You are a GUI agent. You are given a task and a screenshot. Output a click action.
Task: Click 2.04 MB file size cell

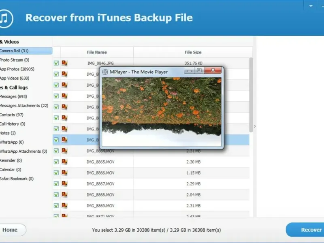(194, 195)
